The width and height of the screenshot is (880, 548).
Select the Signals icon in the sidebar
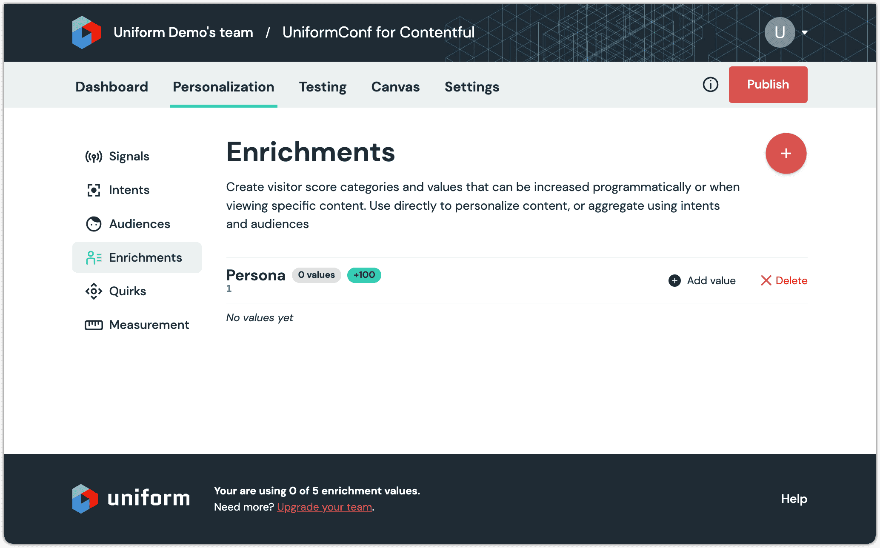93,156
